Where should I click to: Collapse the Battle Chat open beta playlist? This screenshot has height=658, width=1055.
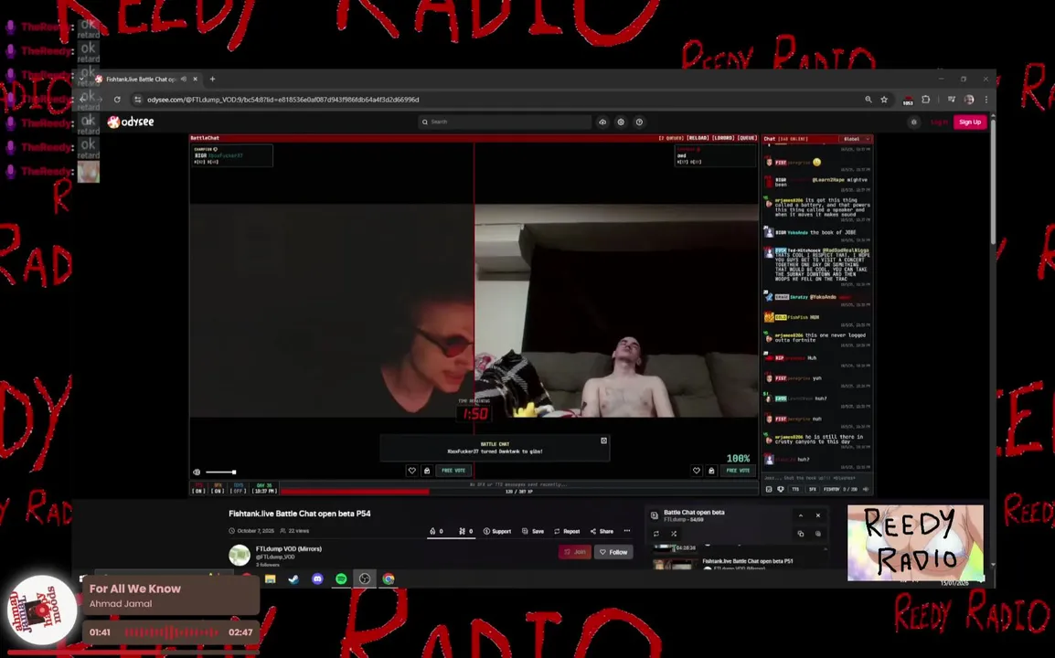click(x=801, y=516)
